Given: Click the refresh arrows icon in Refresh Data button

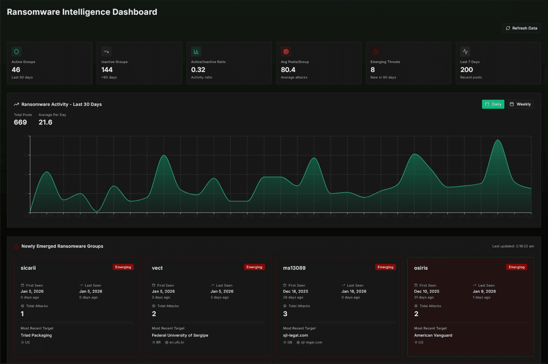Looking at the screenshot, I should pyautogui.click(x=508, y=28).
